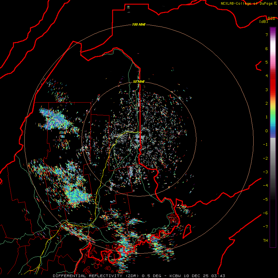Viewport: 278px width, 278px height.
Task: Click the "DIFFERENTIAL REFLECTIVITY (ZDR)" caption at bottom
Action: [96, 276]
